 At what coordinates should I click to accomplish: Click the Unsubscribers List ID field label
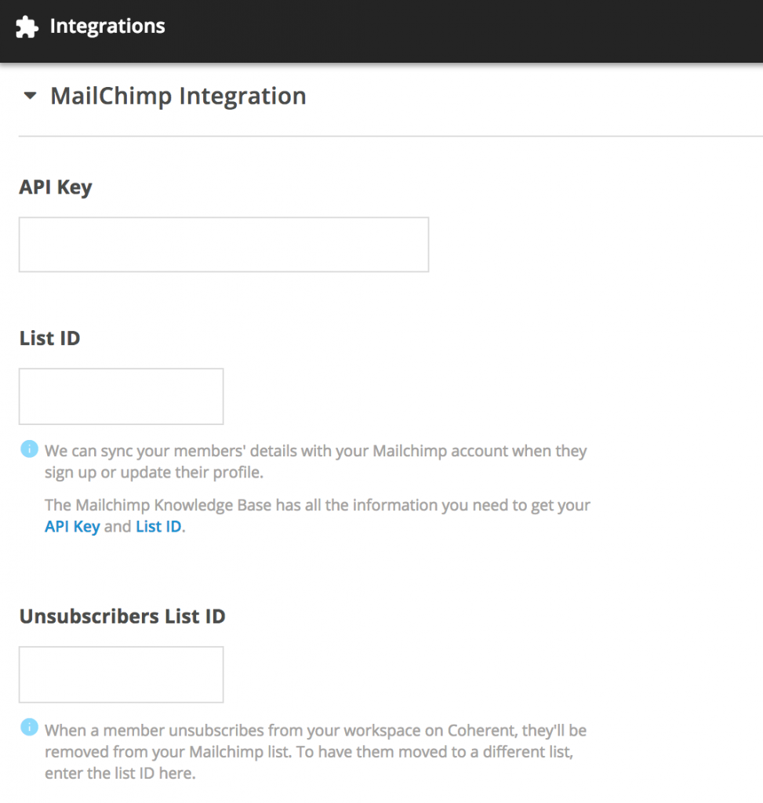pos(122,616)
